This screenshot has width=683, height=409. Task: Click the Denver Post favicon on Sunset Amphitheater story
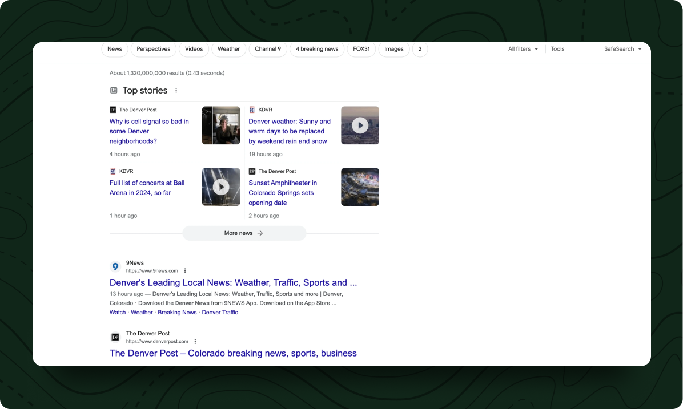(252, 171)
